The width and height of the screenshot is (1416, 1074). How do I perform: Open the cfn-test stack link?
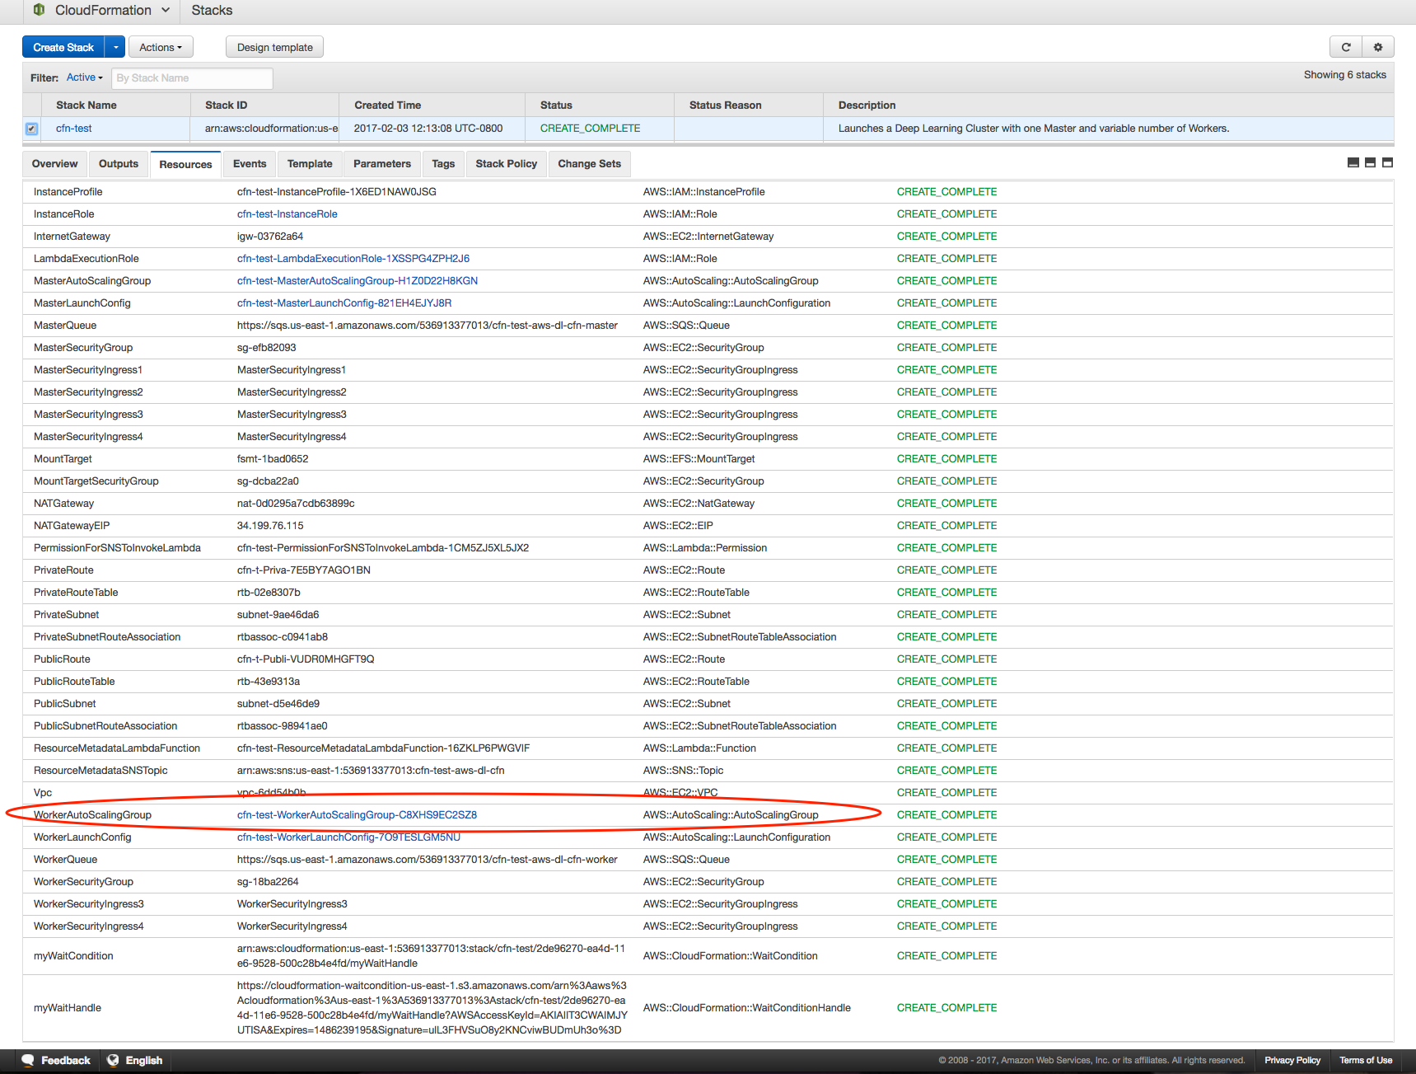73,129
